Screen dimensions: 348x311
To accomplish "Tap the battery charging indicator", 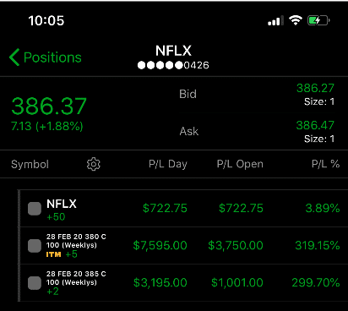I will click(318, 20).
